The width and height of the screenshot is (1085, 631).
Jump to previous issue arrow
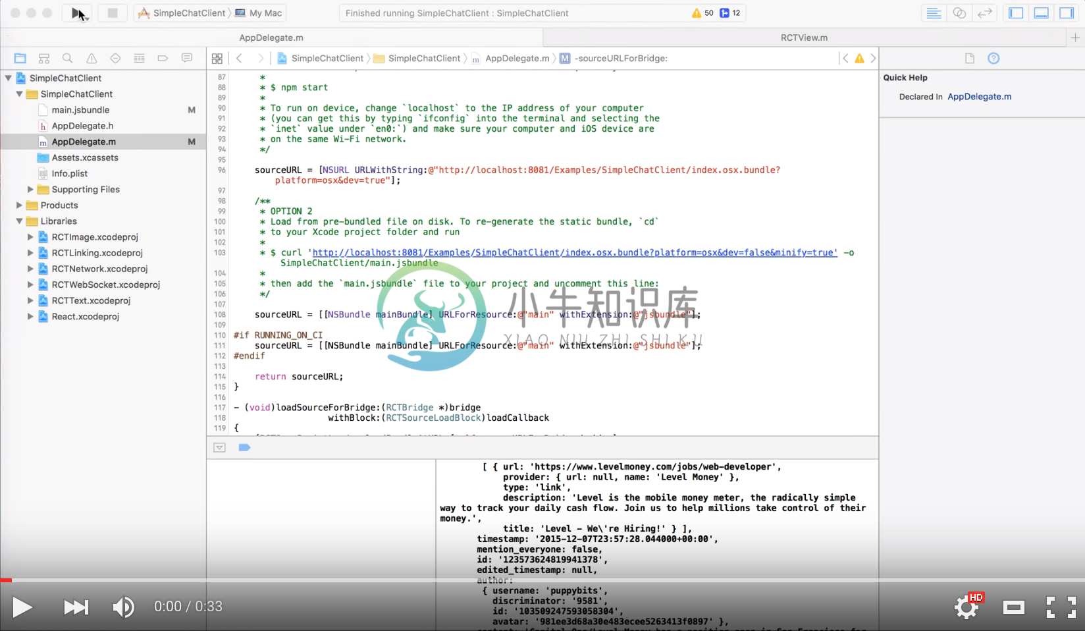point(846,59)
